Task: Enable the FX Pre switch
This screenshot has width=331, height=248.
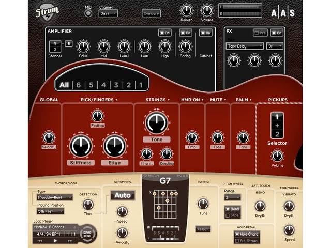Action: [x=260, y=33]
